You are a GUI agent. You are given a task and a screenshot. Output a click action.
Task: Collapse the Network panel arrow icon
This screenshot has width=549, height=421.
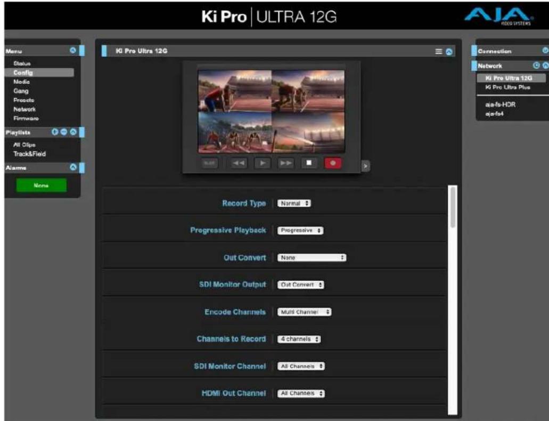(x=545, y=65)
